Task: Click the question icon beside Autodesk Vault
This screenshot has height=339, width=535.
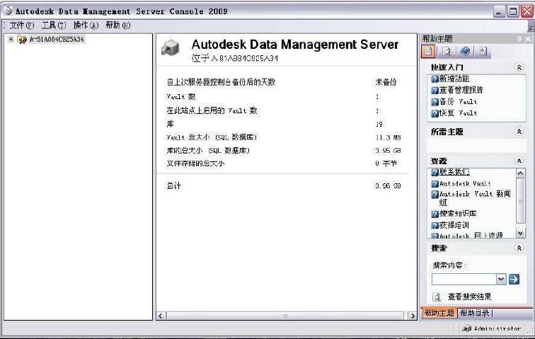Action: [435, 184]
